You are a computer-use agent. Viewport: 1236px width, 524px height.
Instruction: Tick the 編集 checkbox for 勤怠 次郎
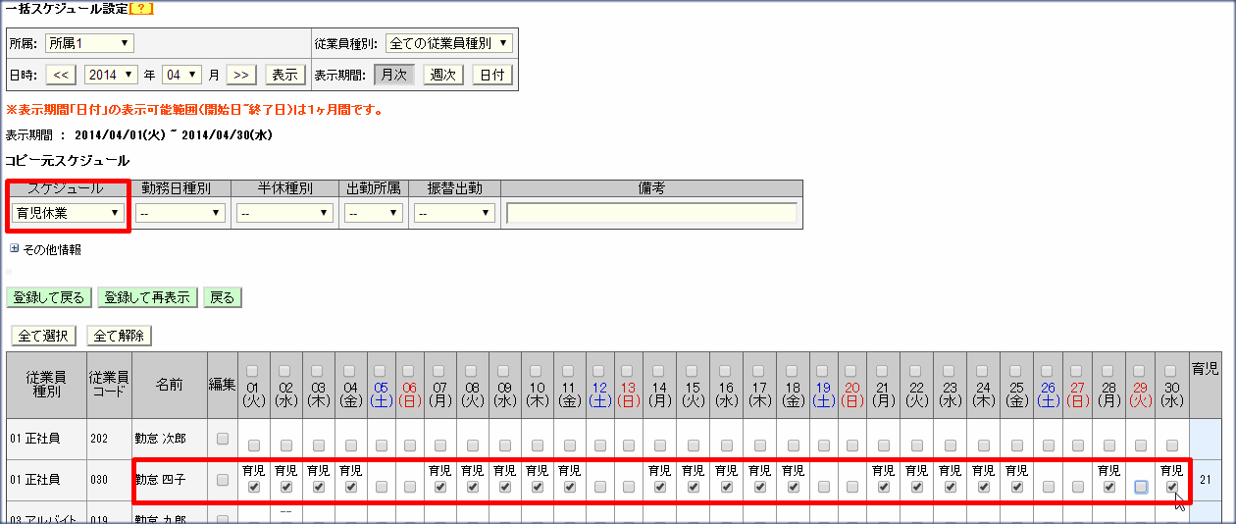click(x=223, y=438)
